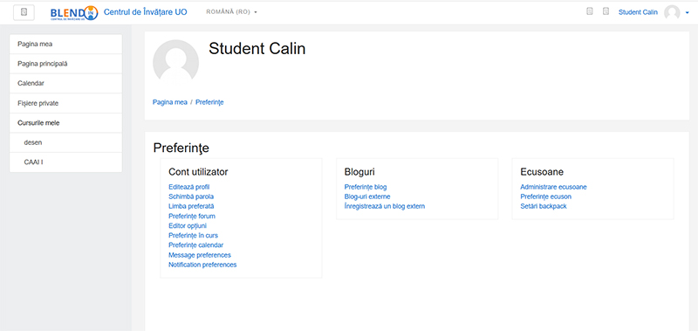Toggle the side navigation drawer button

tap(24, 12)
